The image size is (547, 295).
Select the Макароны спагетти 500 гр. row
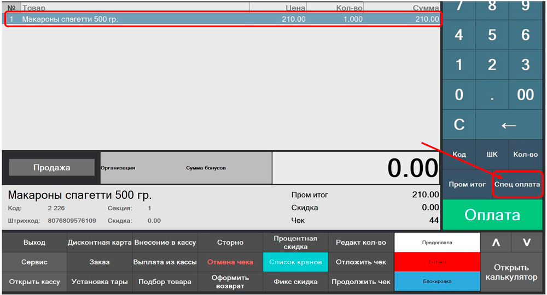tap(222, 19)
